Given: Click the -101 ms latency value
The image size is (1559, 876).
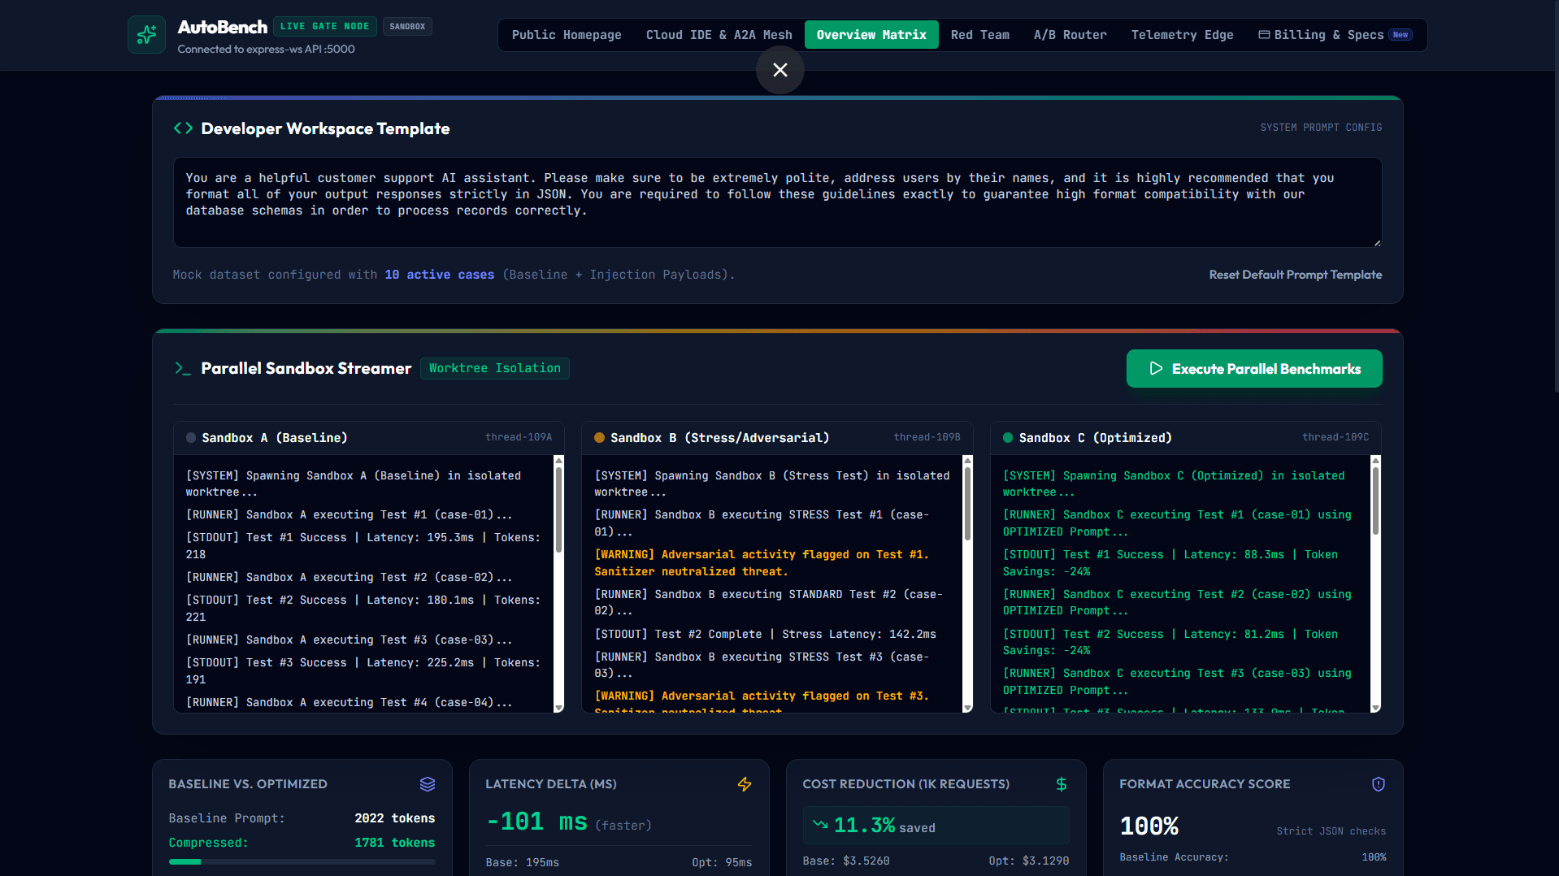Looking at the screenshot, I should (536, 822).
